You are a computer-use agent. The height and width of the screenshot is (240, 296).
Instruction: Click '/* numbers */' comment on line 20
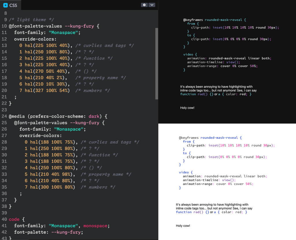pos(92,91)
